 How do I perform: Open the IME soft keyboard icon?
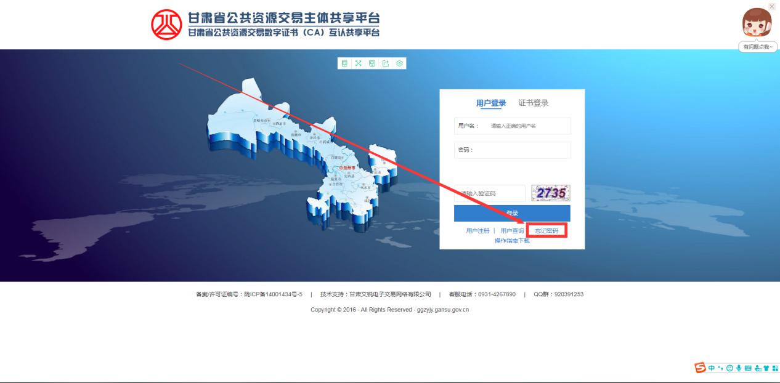click(747, 368)
